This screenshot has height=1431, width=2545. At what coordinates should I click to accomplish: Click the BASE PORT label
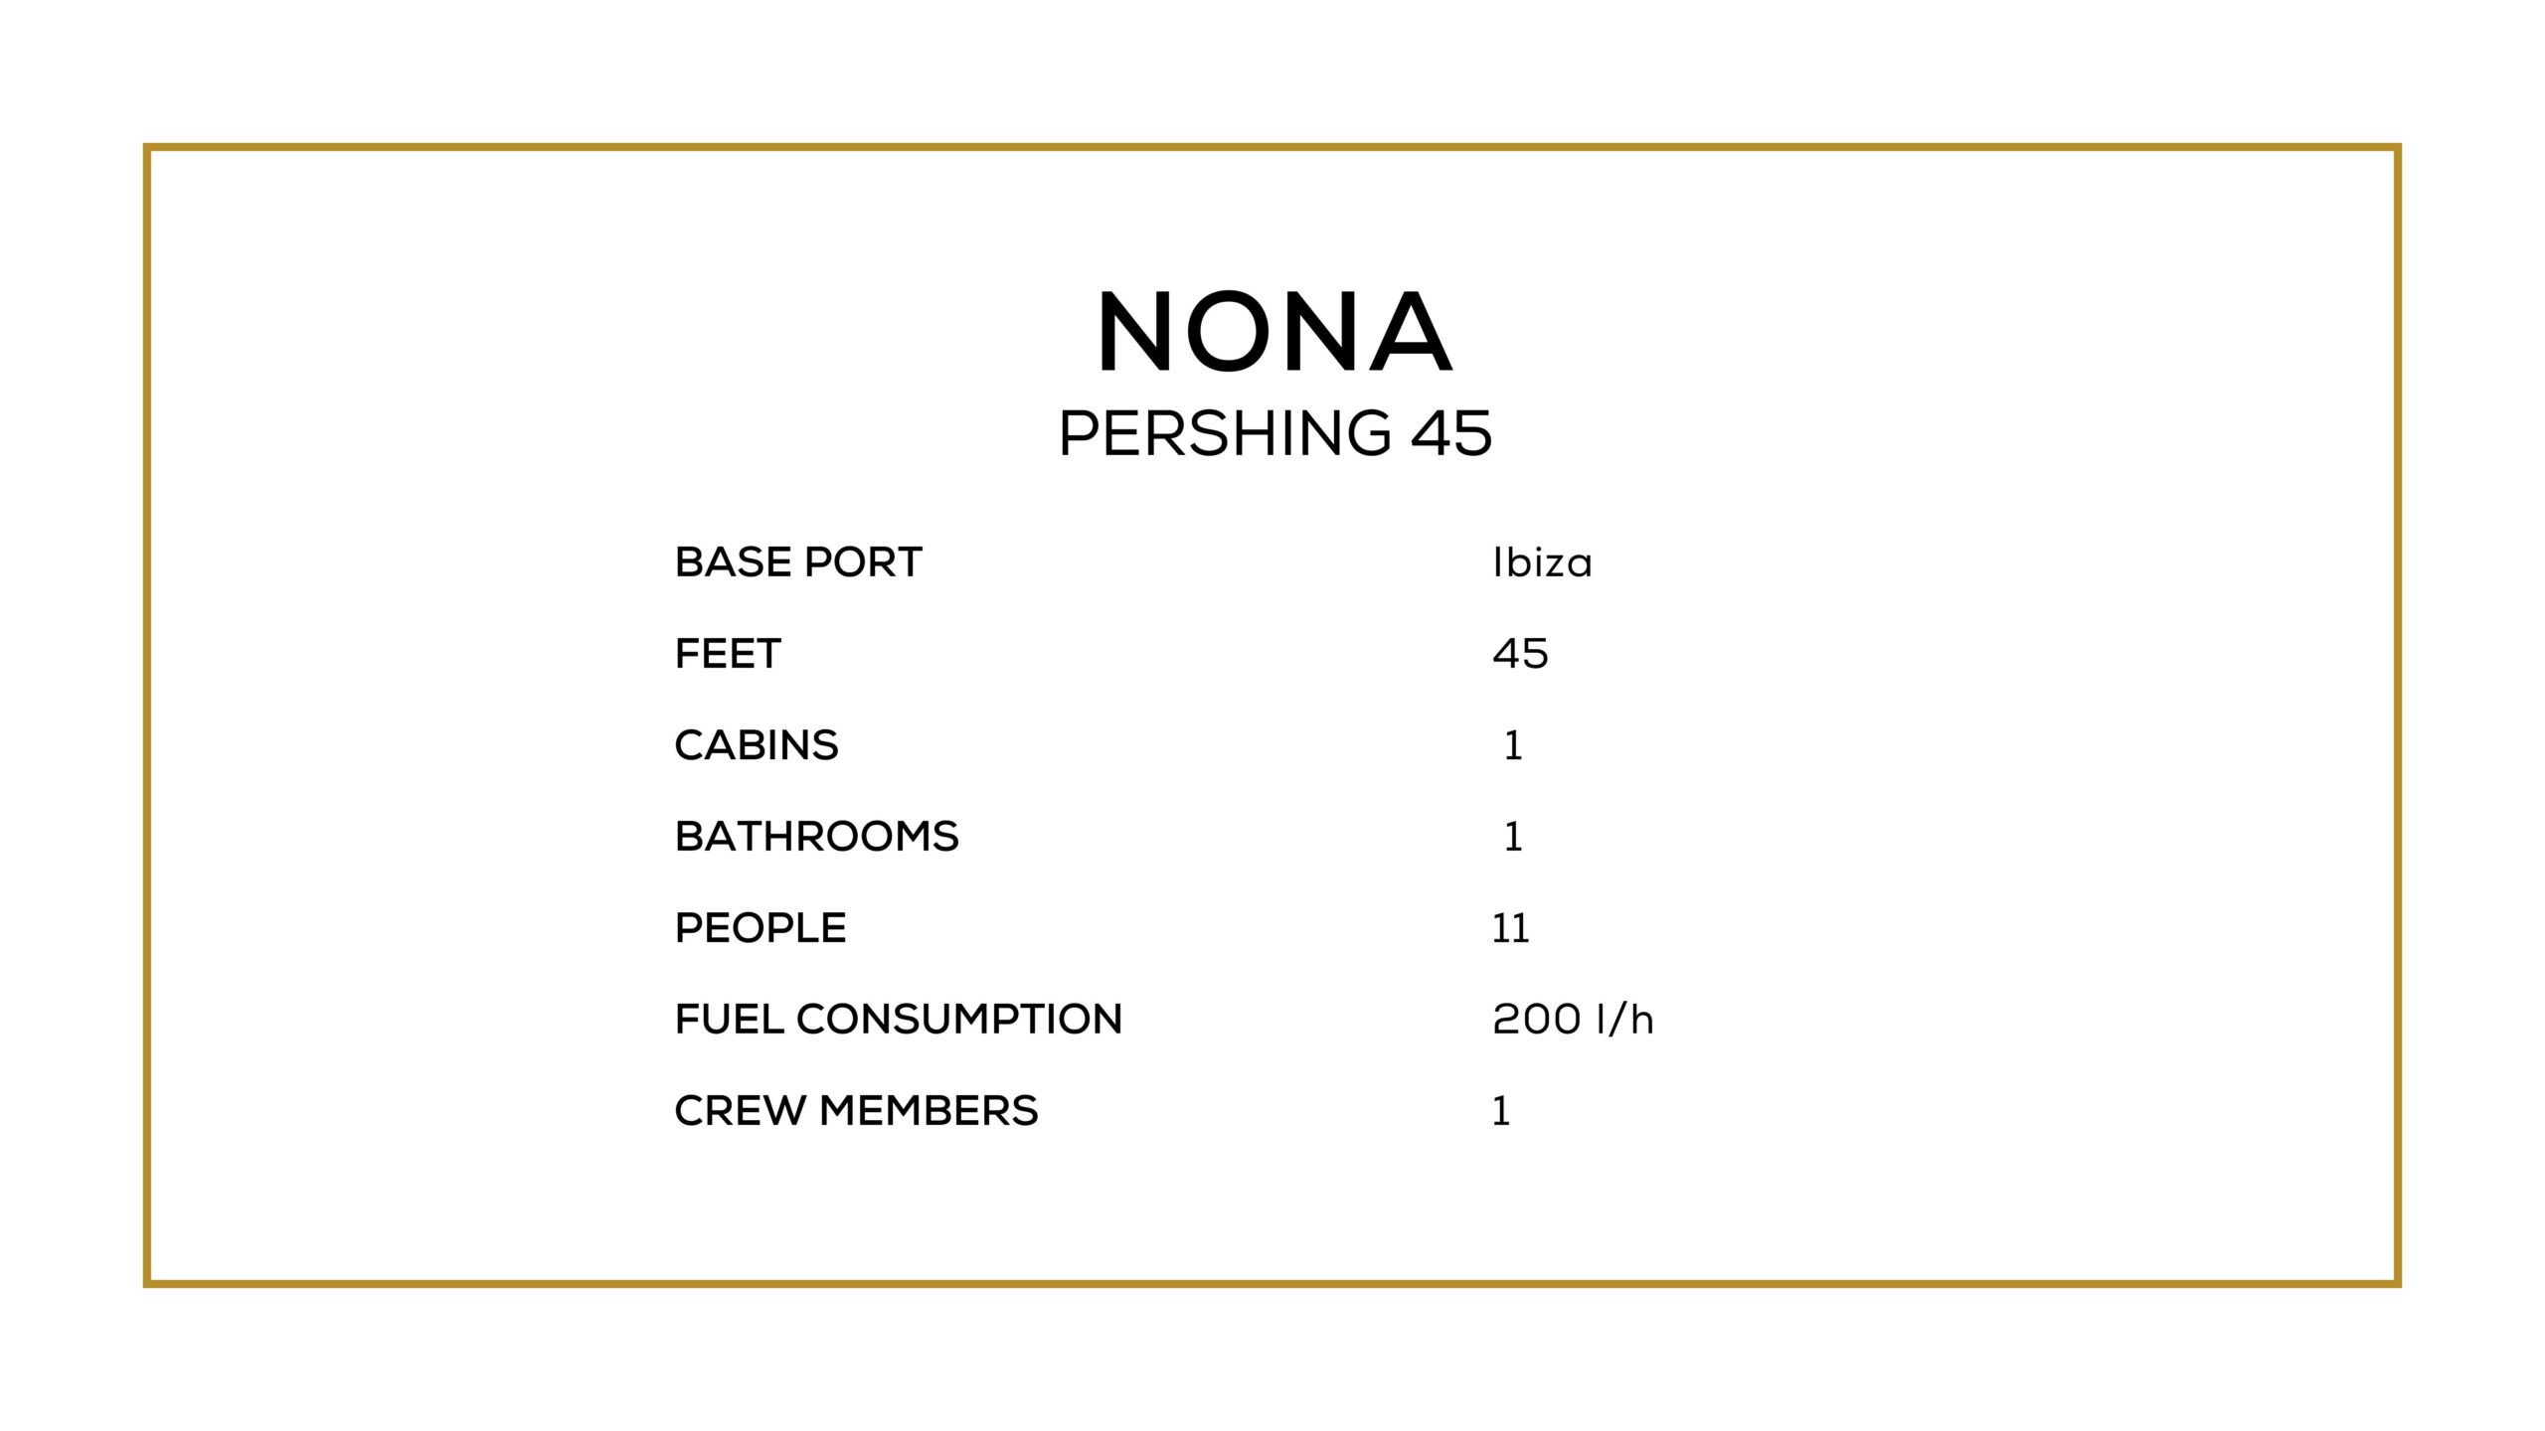tap(798, 562)
